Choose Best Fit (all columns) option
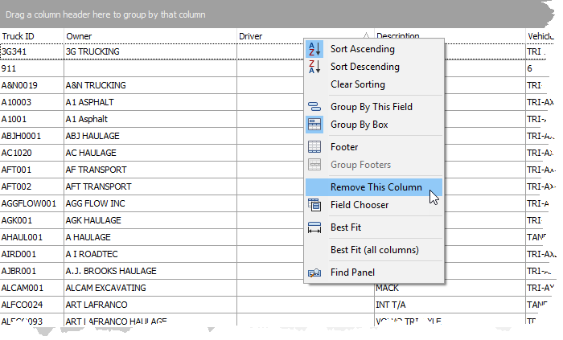 (x=374, y=250)
